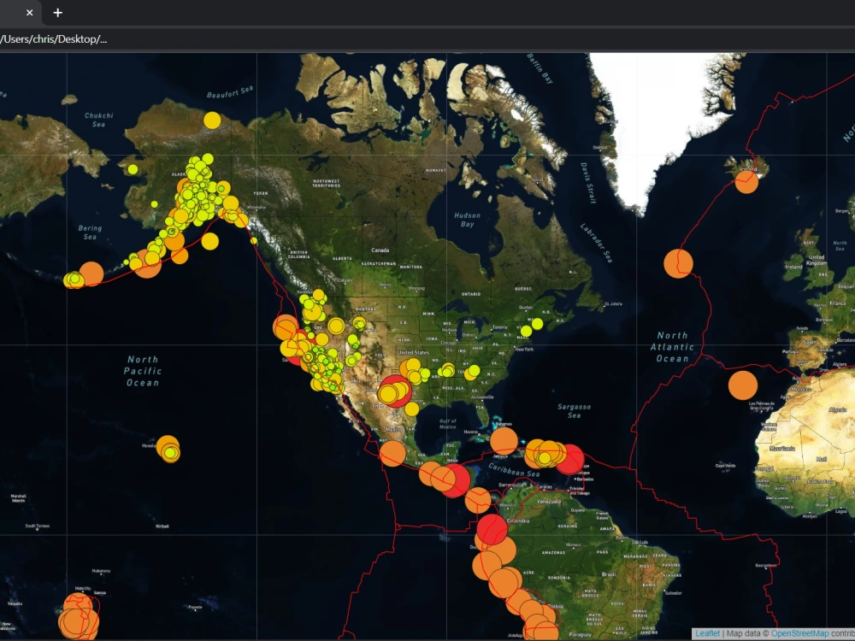This screenshot has width=855, height=641.
Task: Click the address bar file path
Action: pyautogui.click(x=53, y=39)
